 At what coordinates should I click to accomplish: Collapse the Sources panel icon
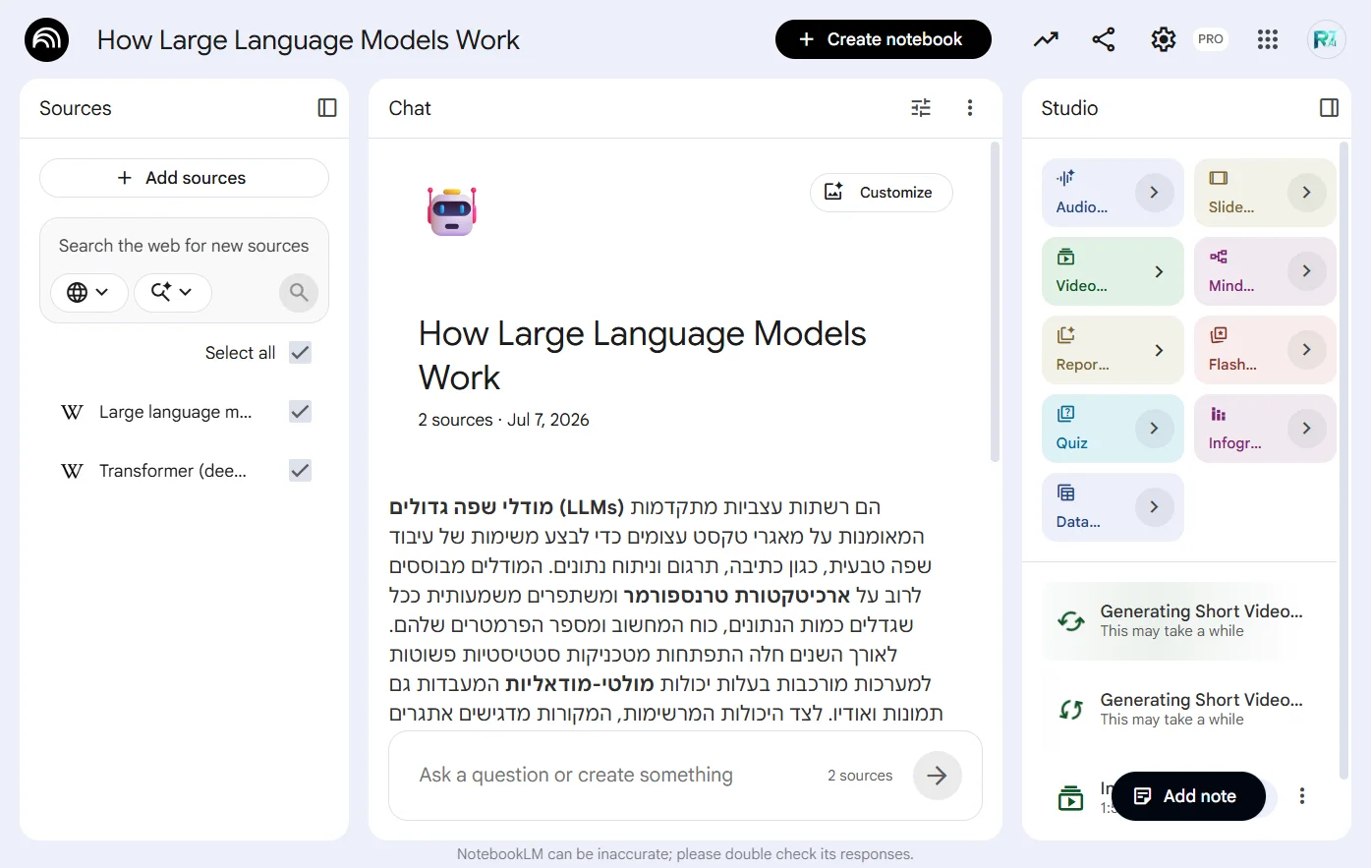pyautogui.click(x=327, y=108)
